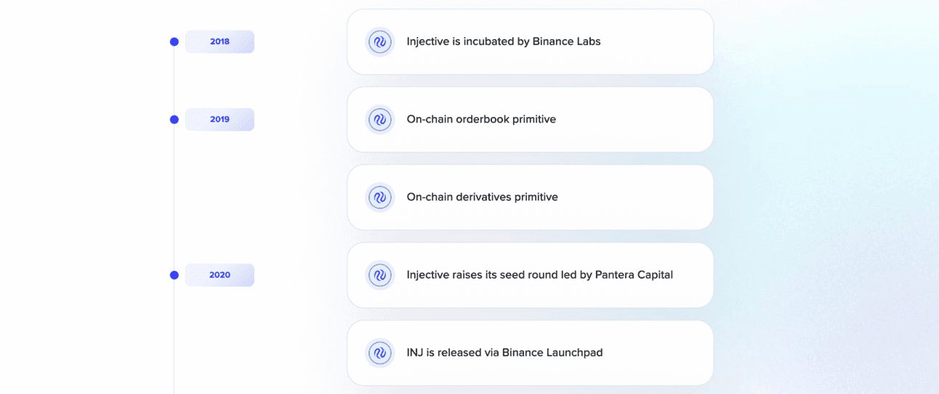Screen dimensions: 939x394
Task: Click the blue timeline dot for 2019
Action: coord(174,120)
